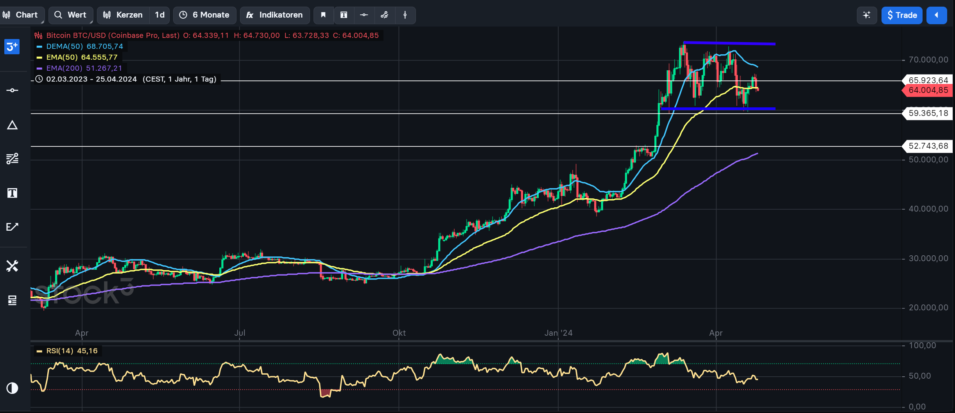This screenshot has height=413, width=955.
Task: Select the triangle shape tool in left sidebar
Action: 12,125
